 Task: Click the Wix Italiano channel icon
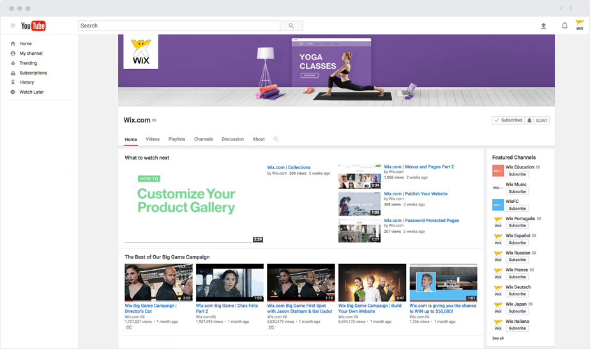(498, 325)
